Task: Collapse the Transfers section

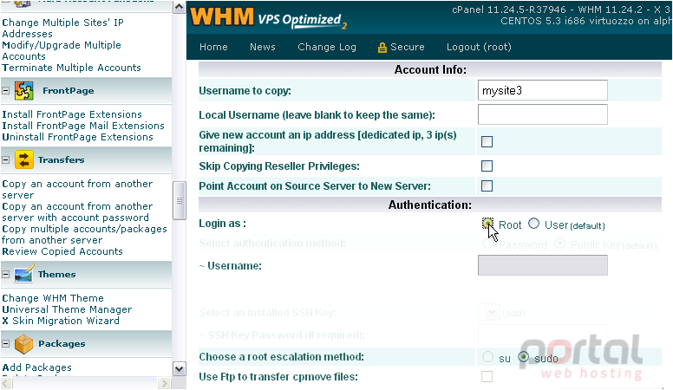Action: pos(5,159)
